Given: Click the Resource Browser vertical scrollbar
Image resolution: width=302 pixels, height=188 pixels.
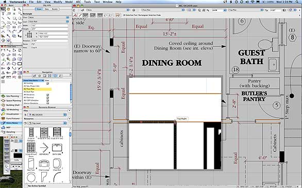Looking at the screenshot, I should pos(70,155).
